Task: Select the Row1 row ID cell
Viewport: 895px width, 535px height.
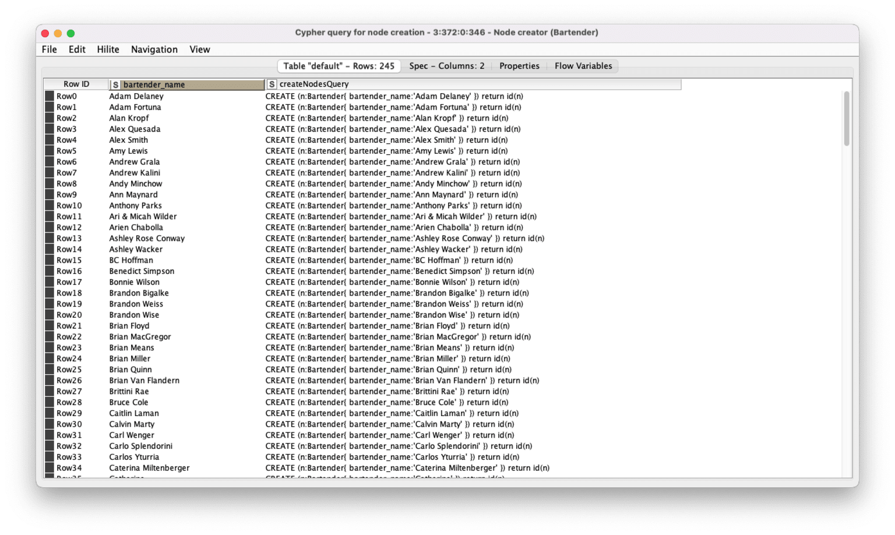Action: pos(76,107)
